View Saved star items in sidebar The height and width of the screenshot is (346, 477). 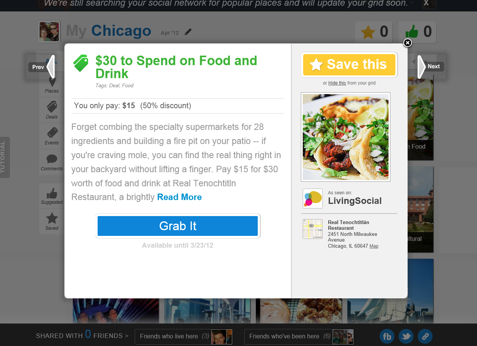point(52,218)
